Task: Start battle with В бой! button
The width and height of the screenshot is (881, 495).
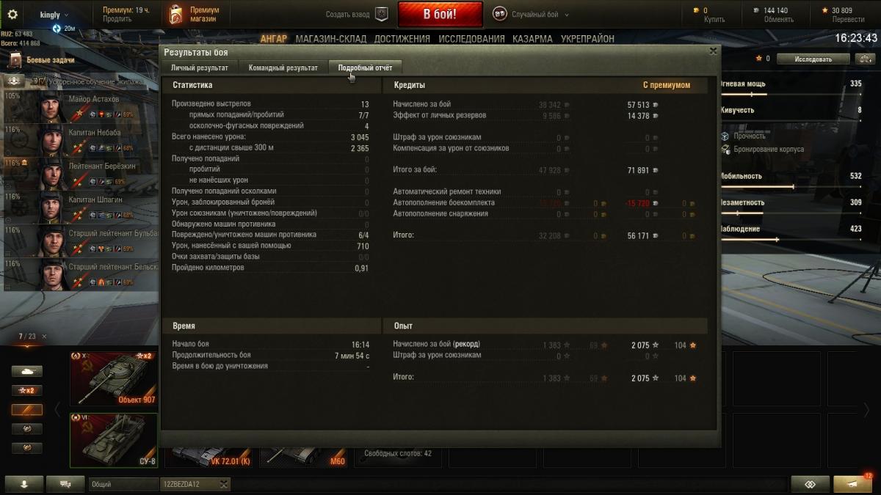Action: click(x=440, y=14)
